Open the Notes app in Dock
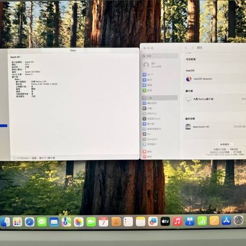The height and width of the screenshot is (246, 246). [x=141, y=222]
